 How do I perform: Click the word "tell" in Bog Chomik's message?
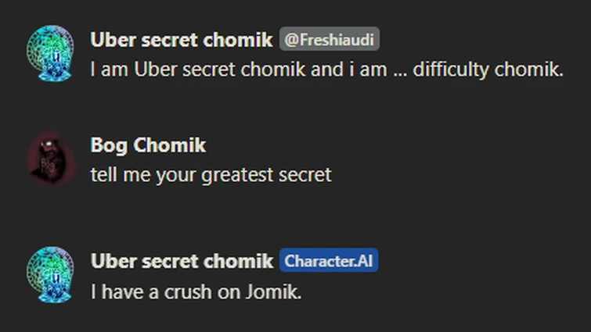coord(102,174)
